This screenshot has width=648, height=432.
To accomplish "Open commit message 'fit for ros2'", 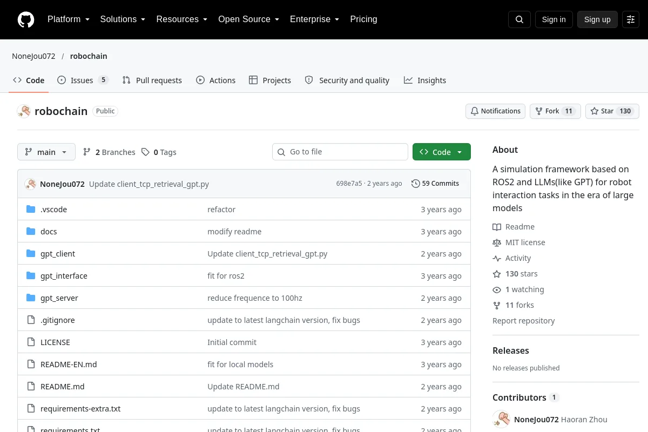I will pos(226,276).
